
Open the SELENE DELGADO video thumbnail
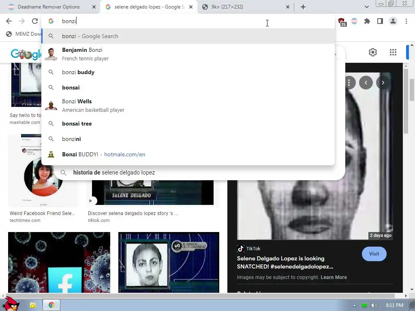[x=153, y=192]
